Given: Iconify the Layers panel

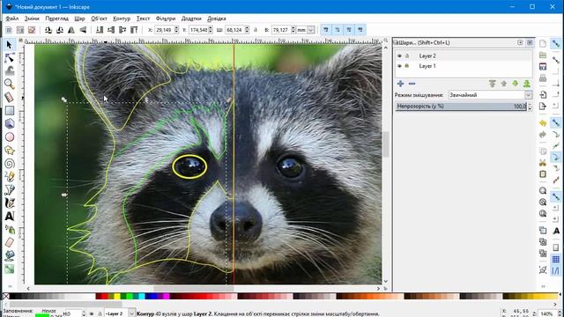Looking at the screenshot, I should (x=520, y=42).
